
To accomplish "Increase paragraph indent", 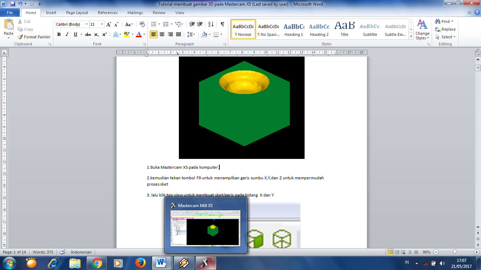I will 200,24.
